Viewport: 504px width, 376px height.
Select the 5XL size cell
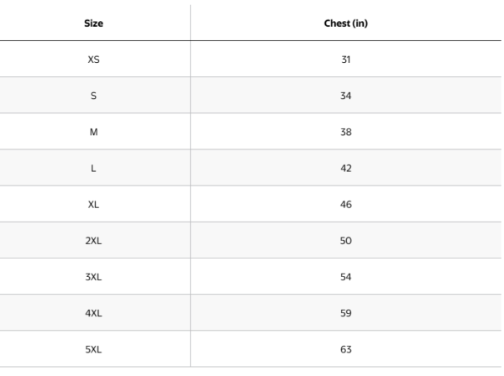[94, 348]
